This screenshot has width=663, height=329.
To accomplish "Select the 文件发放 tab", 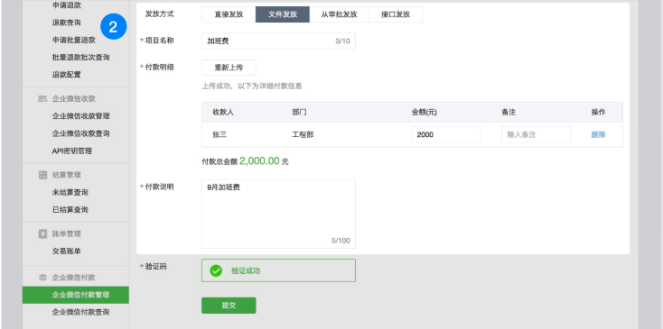I will 283,14.
